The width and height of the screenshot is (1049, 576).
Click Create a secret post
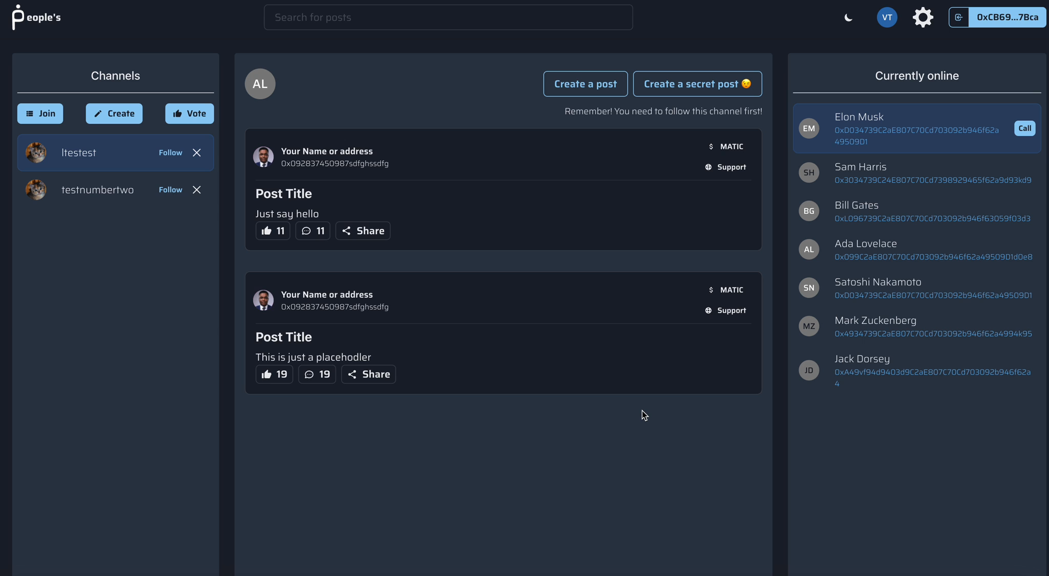click(x=697, y=84)
